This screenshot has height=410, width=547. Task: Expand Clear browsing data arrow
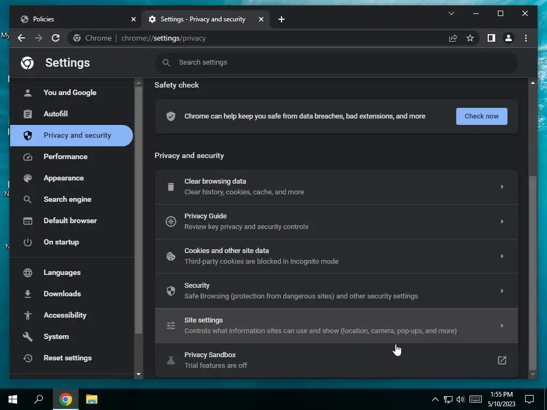(502, 186)
